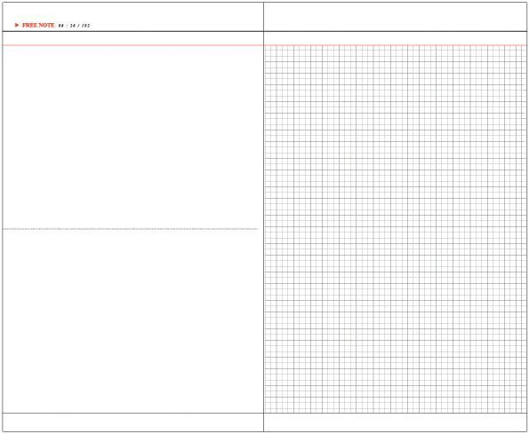This screenshot has width=529, height=434.
Task: Click the top-left corner of the grid
Action: pyautogui.click(x=265, y=46)
